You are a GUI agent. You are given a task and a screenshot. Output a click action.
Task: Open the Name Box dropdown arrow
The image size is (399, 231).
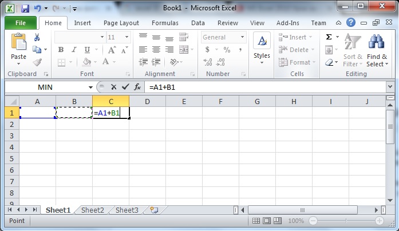pos(90,87)
